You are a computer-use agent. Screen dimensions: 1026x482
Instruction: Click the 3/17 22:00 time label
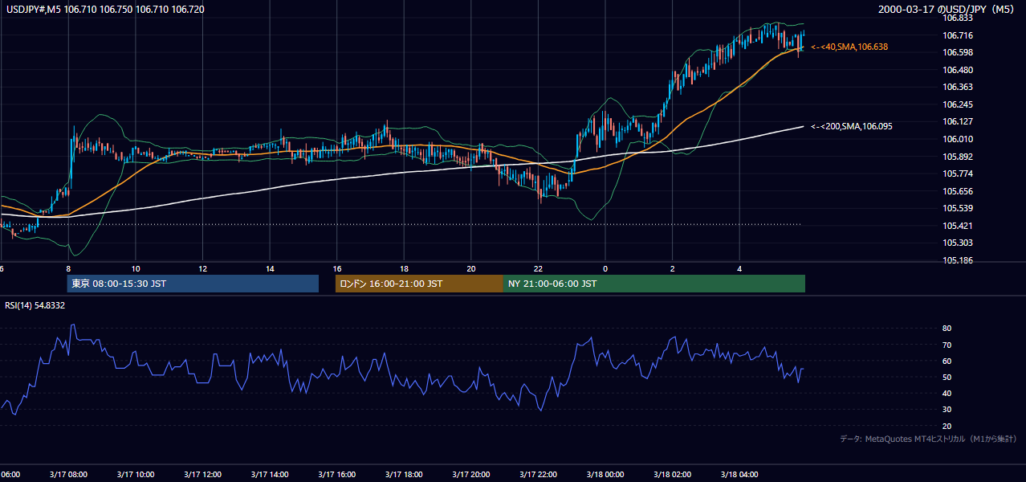(538, 474)
